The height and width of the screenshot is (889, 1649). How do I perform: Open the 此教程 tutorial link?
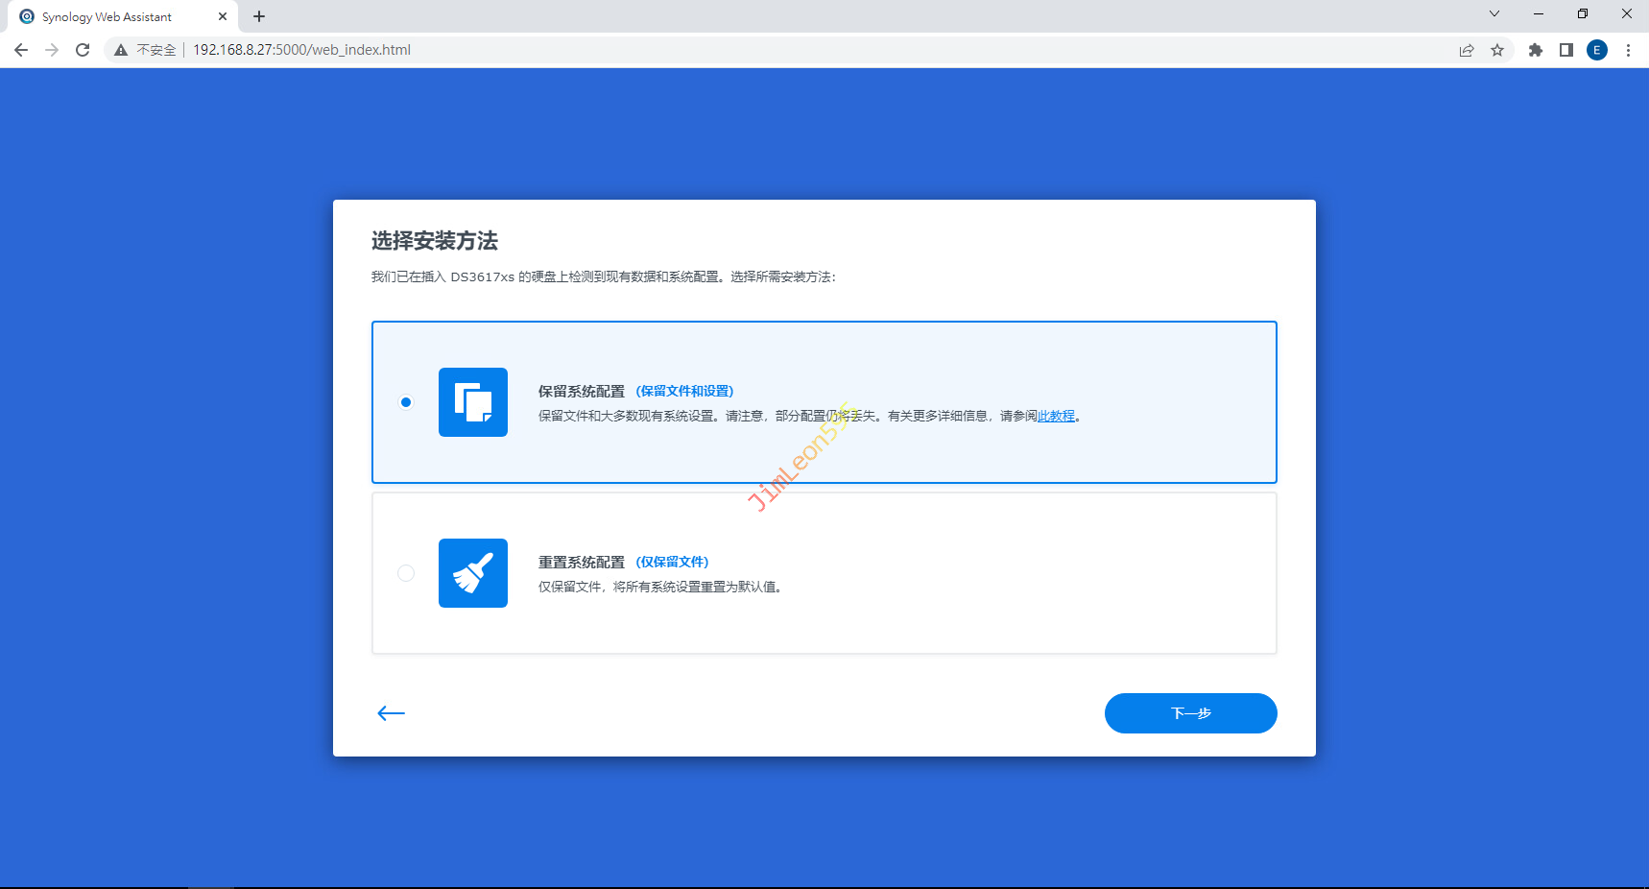pyautogui.click(x=1056, y=417)
